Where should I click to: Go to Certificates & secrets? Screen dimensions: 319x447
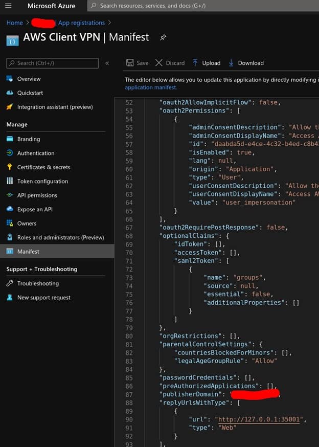point(43,167)
